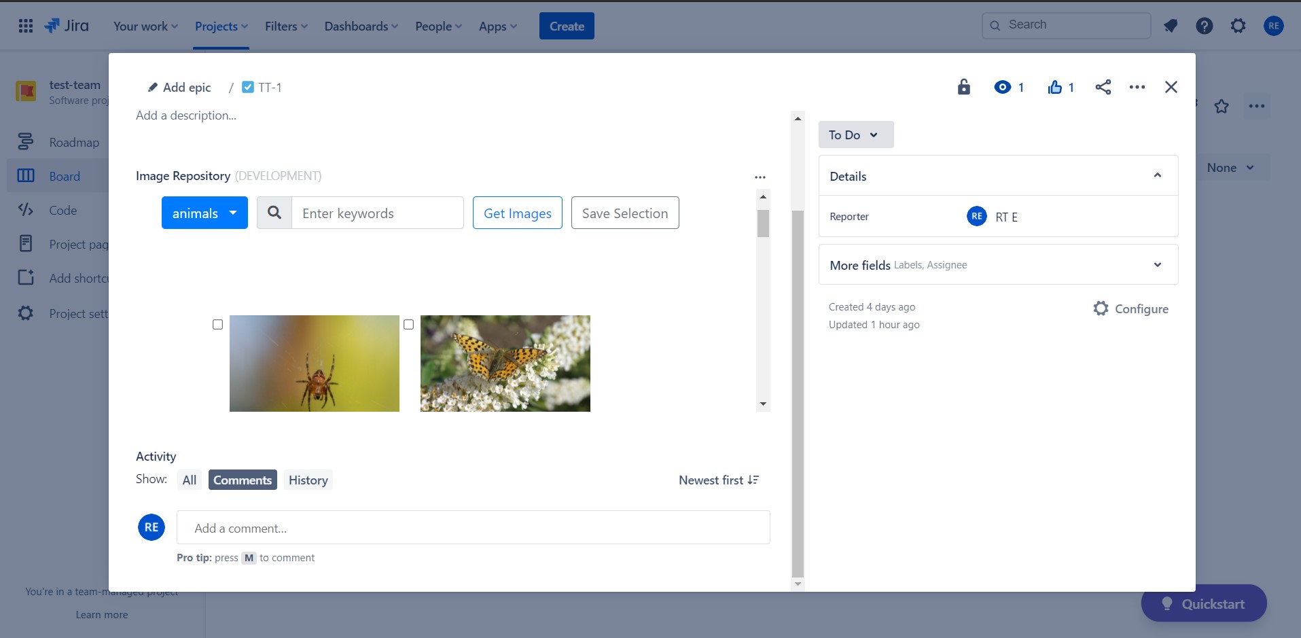Image resolution: width=1301 pixels, height=638 pixels.
Task: Collapse the Details section
Action: 1158,175
